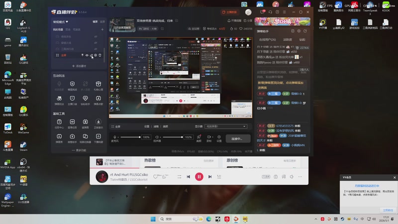This screenshot has width=398, height=224.
Task: Click the lyrics 词 icon in music player
Action: (x=284, y=177)
